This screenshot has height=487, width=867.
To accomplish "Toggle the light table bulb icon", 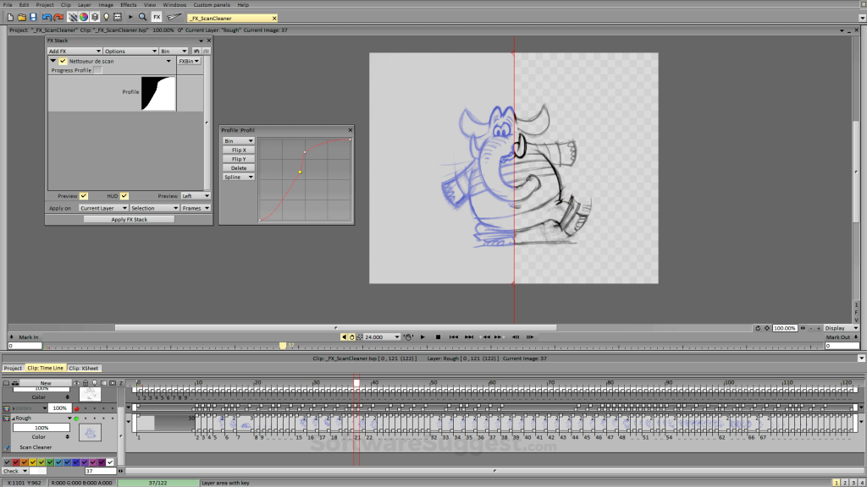I will tap(106, 17).
